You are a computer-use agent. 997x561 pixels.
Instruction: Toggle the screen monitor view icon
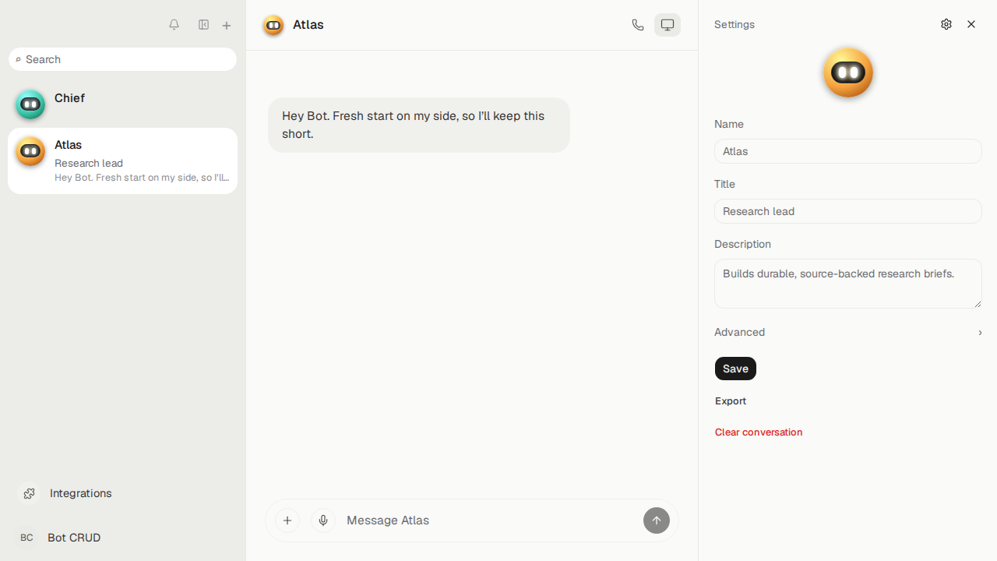[x=668, y=25]
